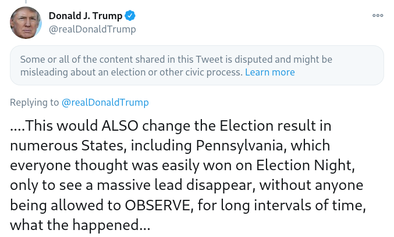Open the @realDonaldTrump handle under the name
The image size is (394, 237).
tap(92, 29)
